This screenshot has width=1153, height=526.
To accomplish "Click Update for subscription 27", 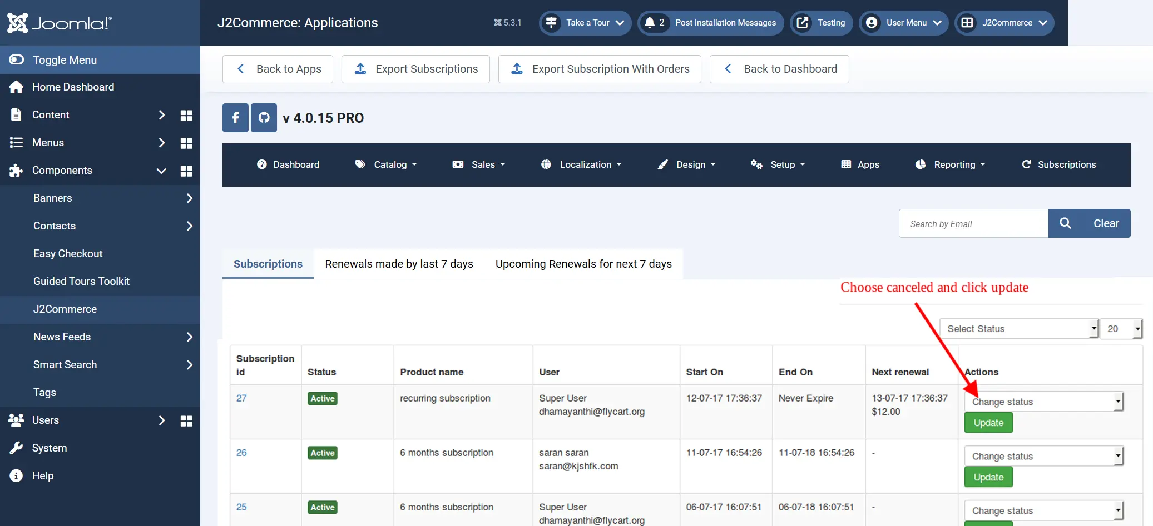I will click(x=988, y=423).
